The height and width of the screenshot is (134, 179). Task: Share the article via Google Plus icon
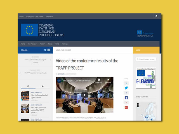[x=126, y=107]
